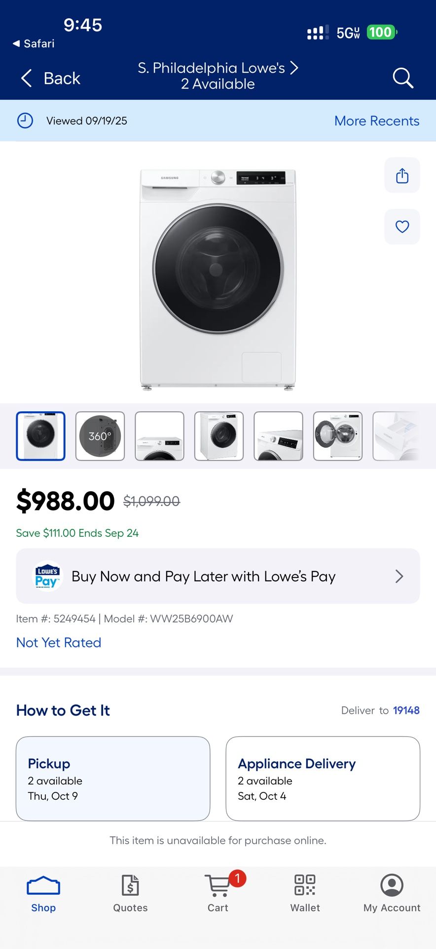
Task: Open search with magnifying glass icon
Action: click(402, 78)
